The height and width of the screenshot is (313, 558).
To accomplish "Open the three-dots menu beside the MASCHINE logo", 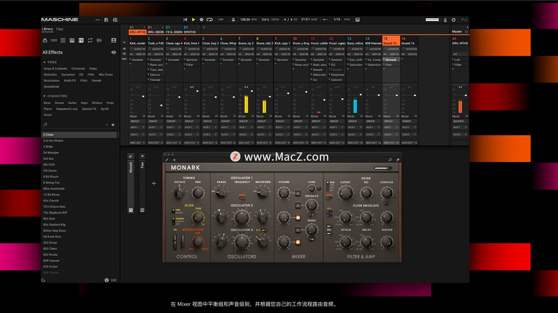I will click(98, 20).
